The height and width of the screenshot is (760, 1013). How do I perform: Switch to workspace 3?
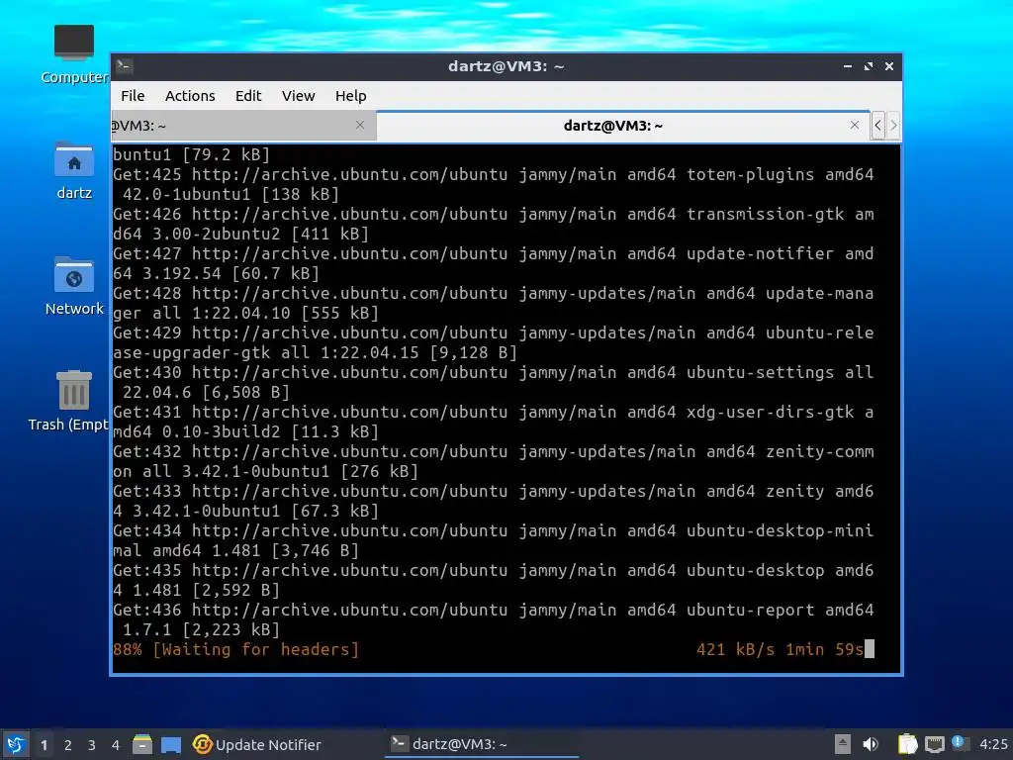point(92,745)
